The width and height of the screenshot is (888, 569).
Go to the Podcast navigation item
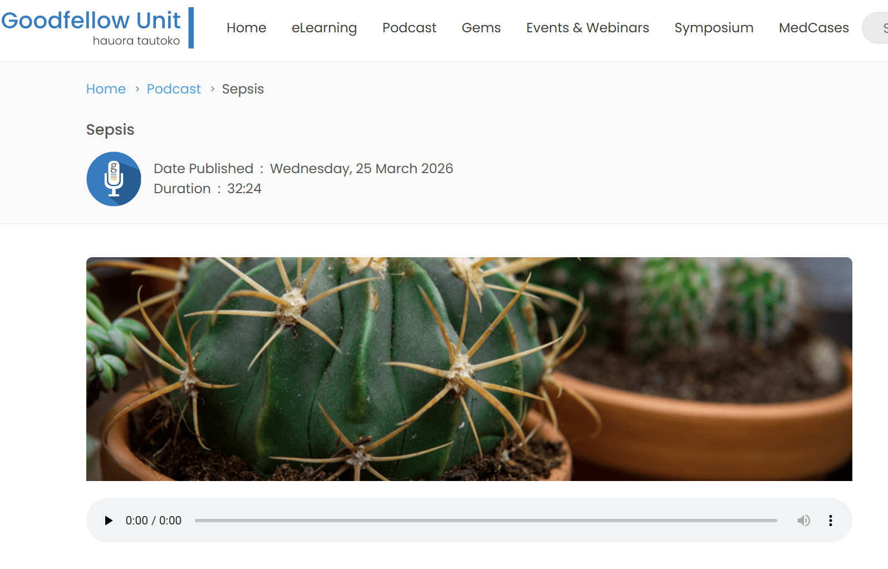[x=409, y=28]
